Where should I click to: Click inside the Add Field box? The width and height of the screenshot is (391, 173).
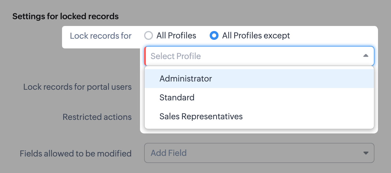click(236, 153)
